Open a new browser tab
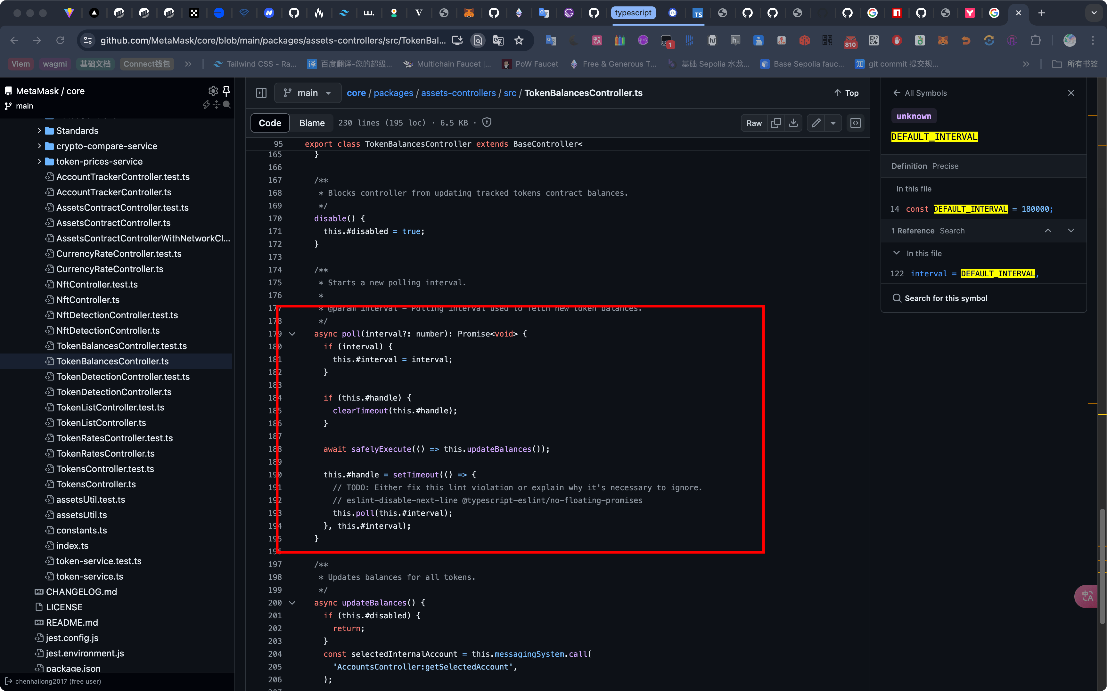 [x=1042, y=13]
